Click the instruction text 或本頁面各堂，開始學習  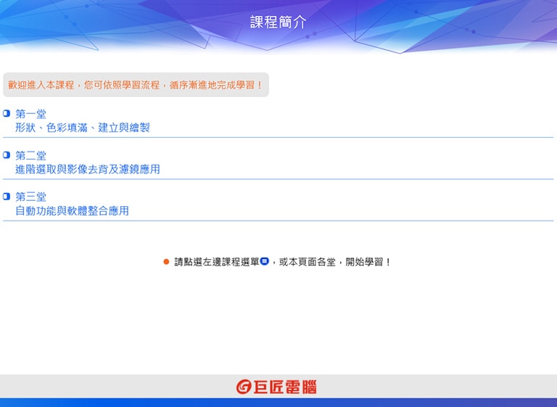pos(334,263)
